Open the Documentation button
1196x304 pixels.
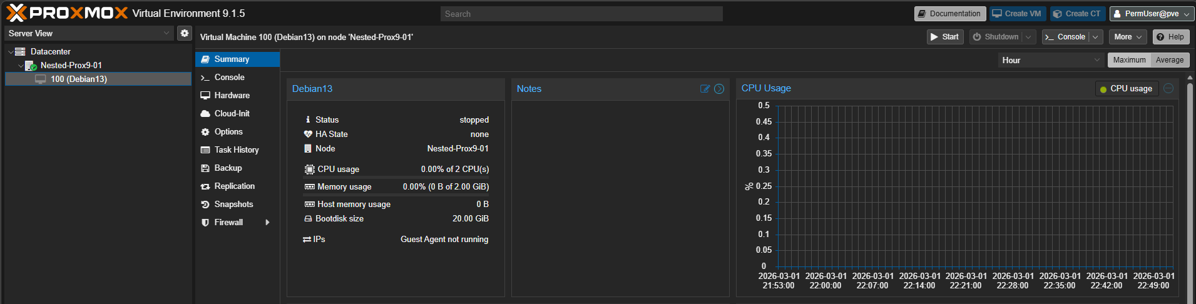tap(949, 14)
